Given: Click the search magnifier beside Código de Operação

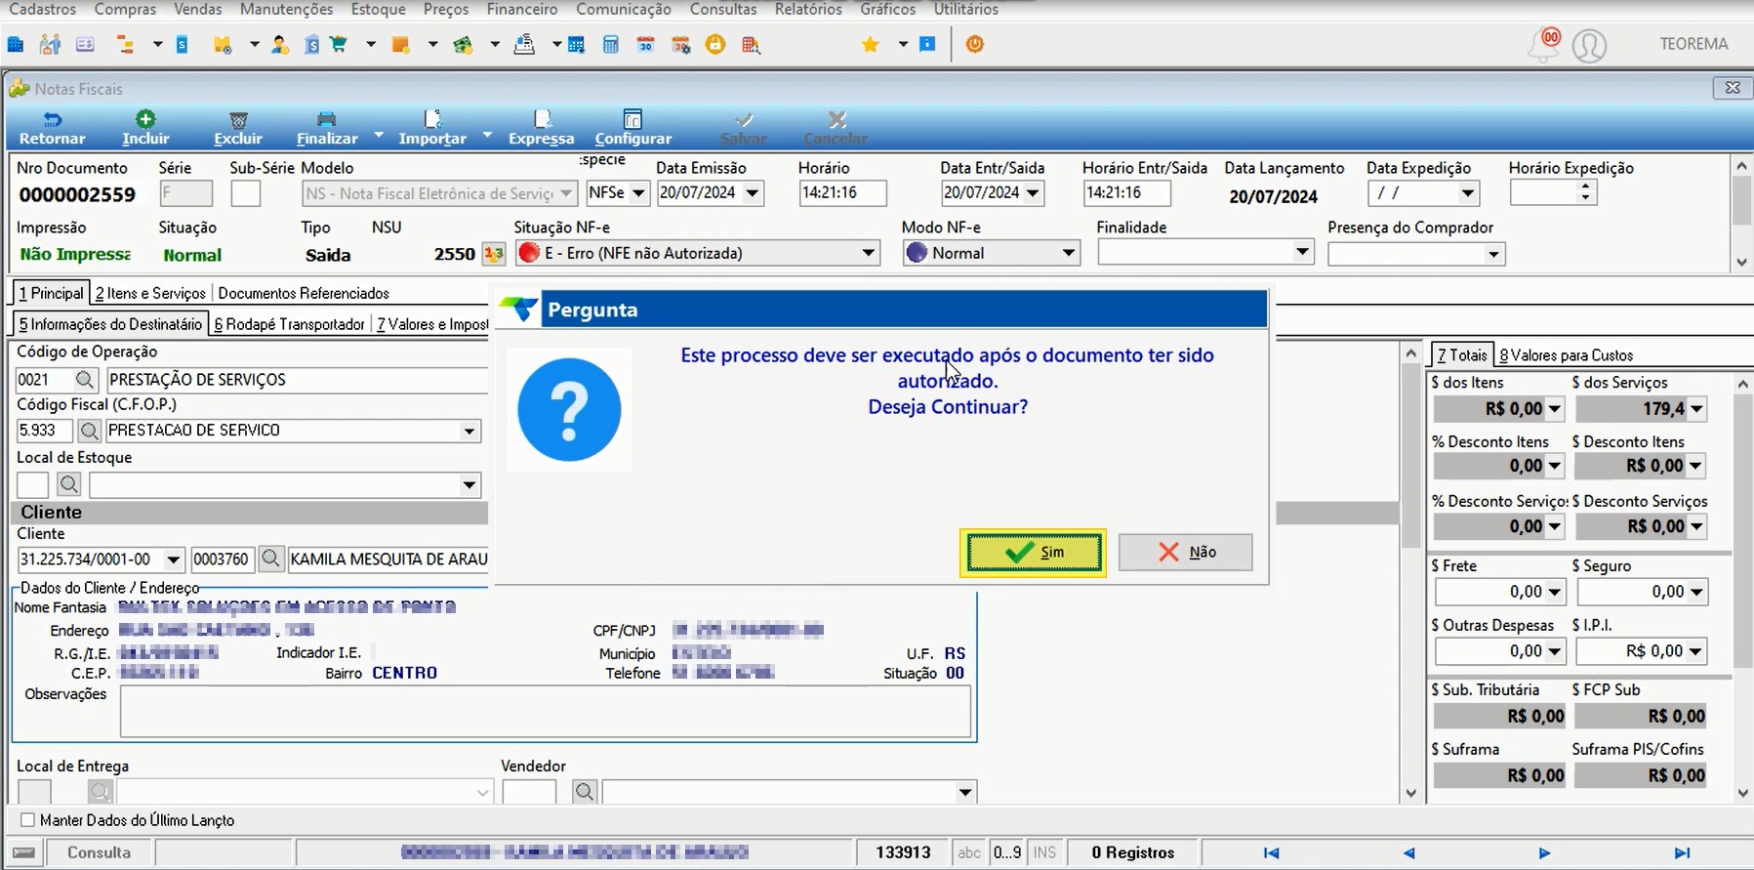Looking at the screenshot, I should click(x=85, y=379).
